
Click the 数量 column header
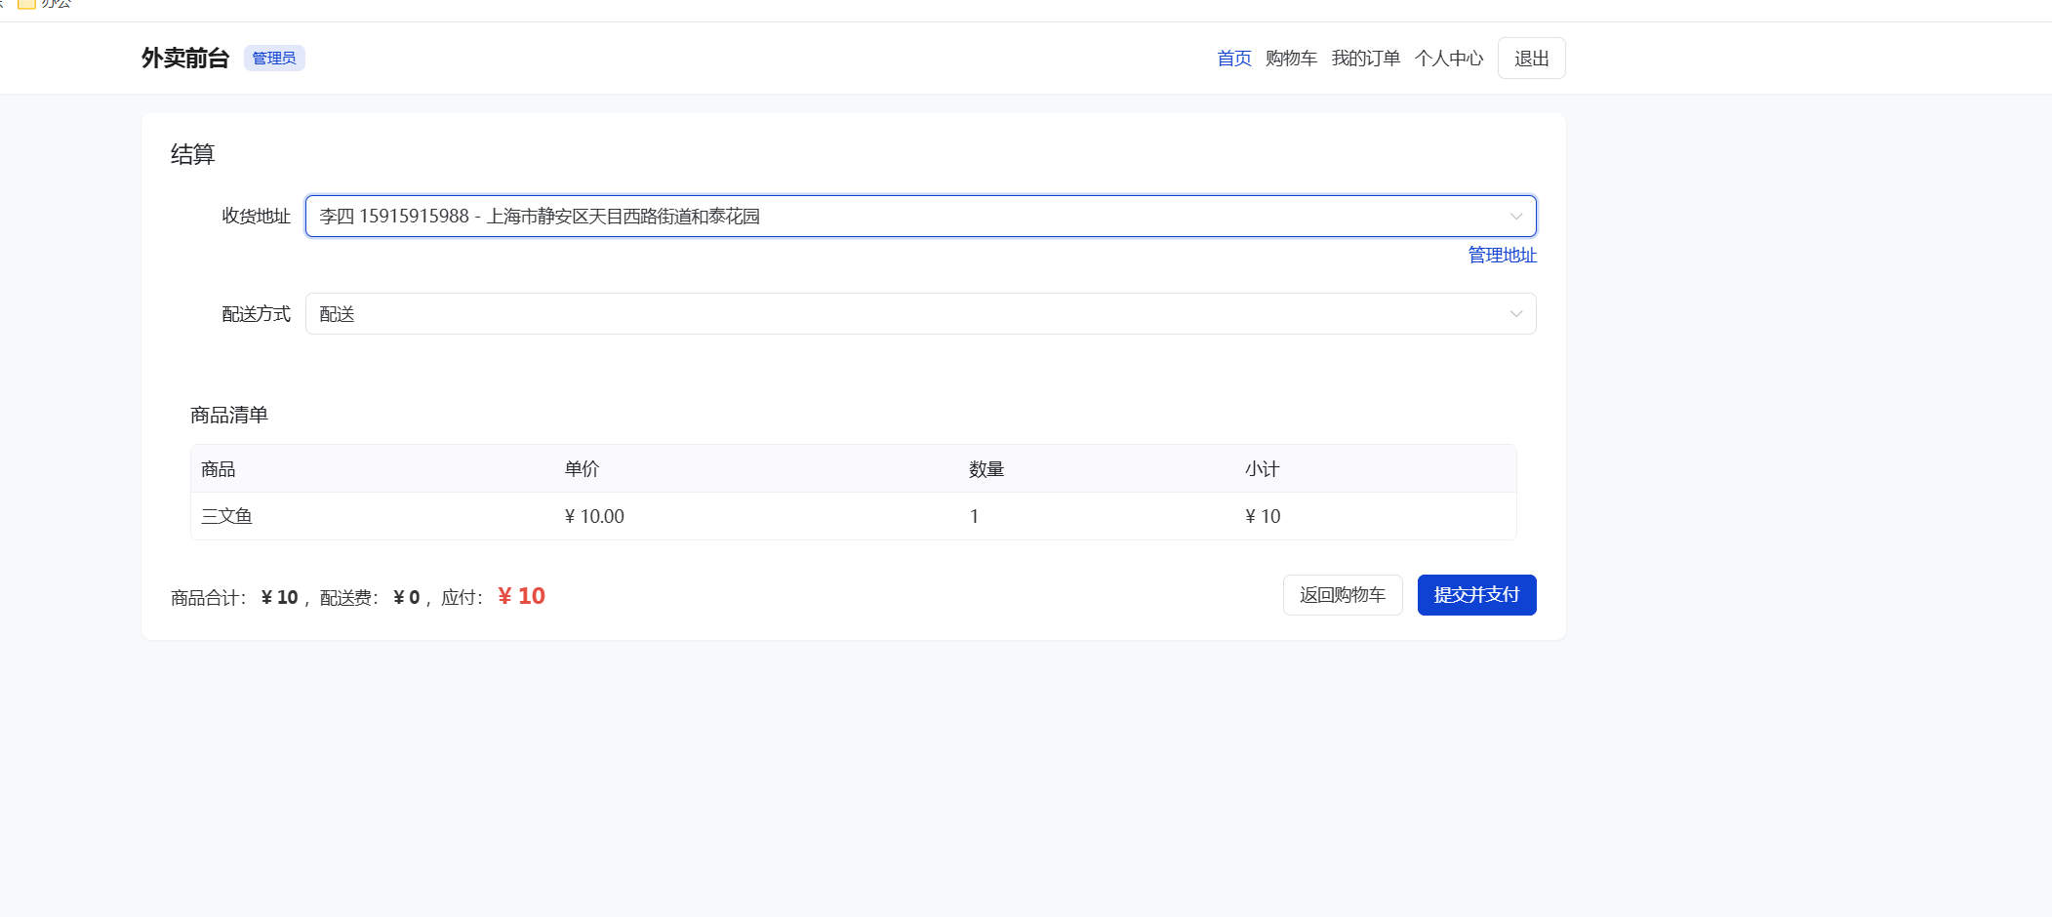pyautogui.click(x=986, y=469)
